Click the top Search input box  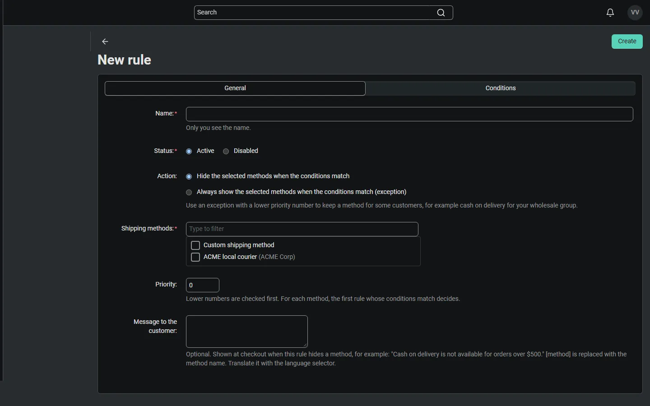[324, 13]
